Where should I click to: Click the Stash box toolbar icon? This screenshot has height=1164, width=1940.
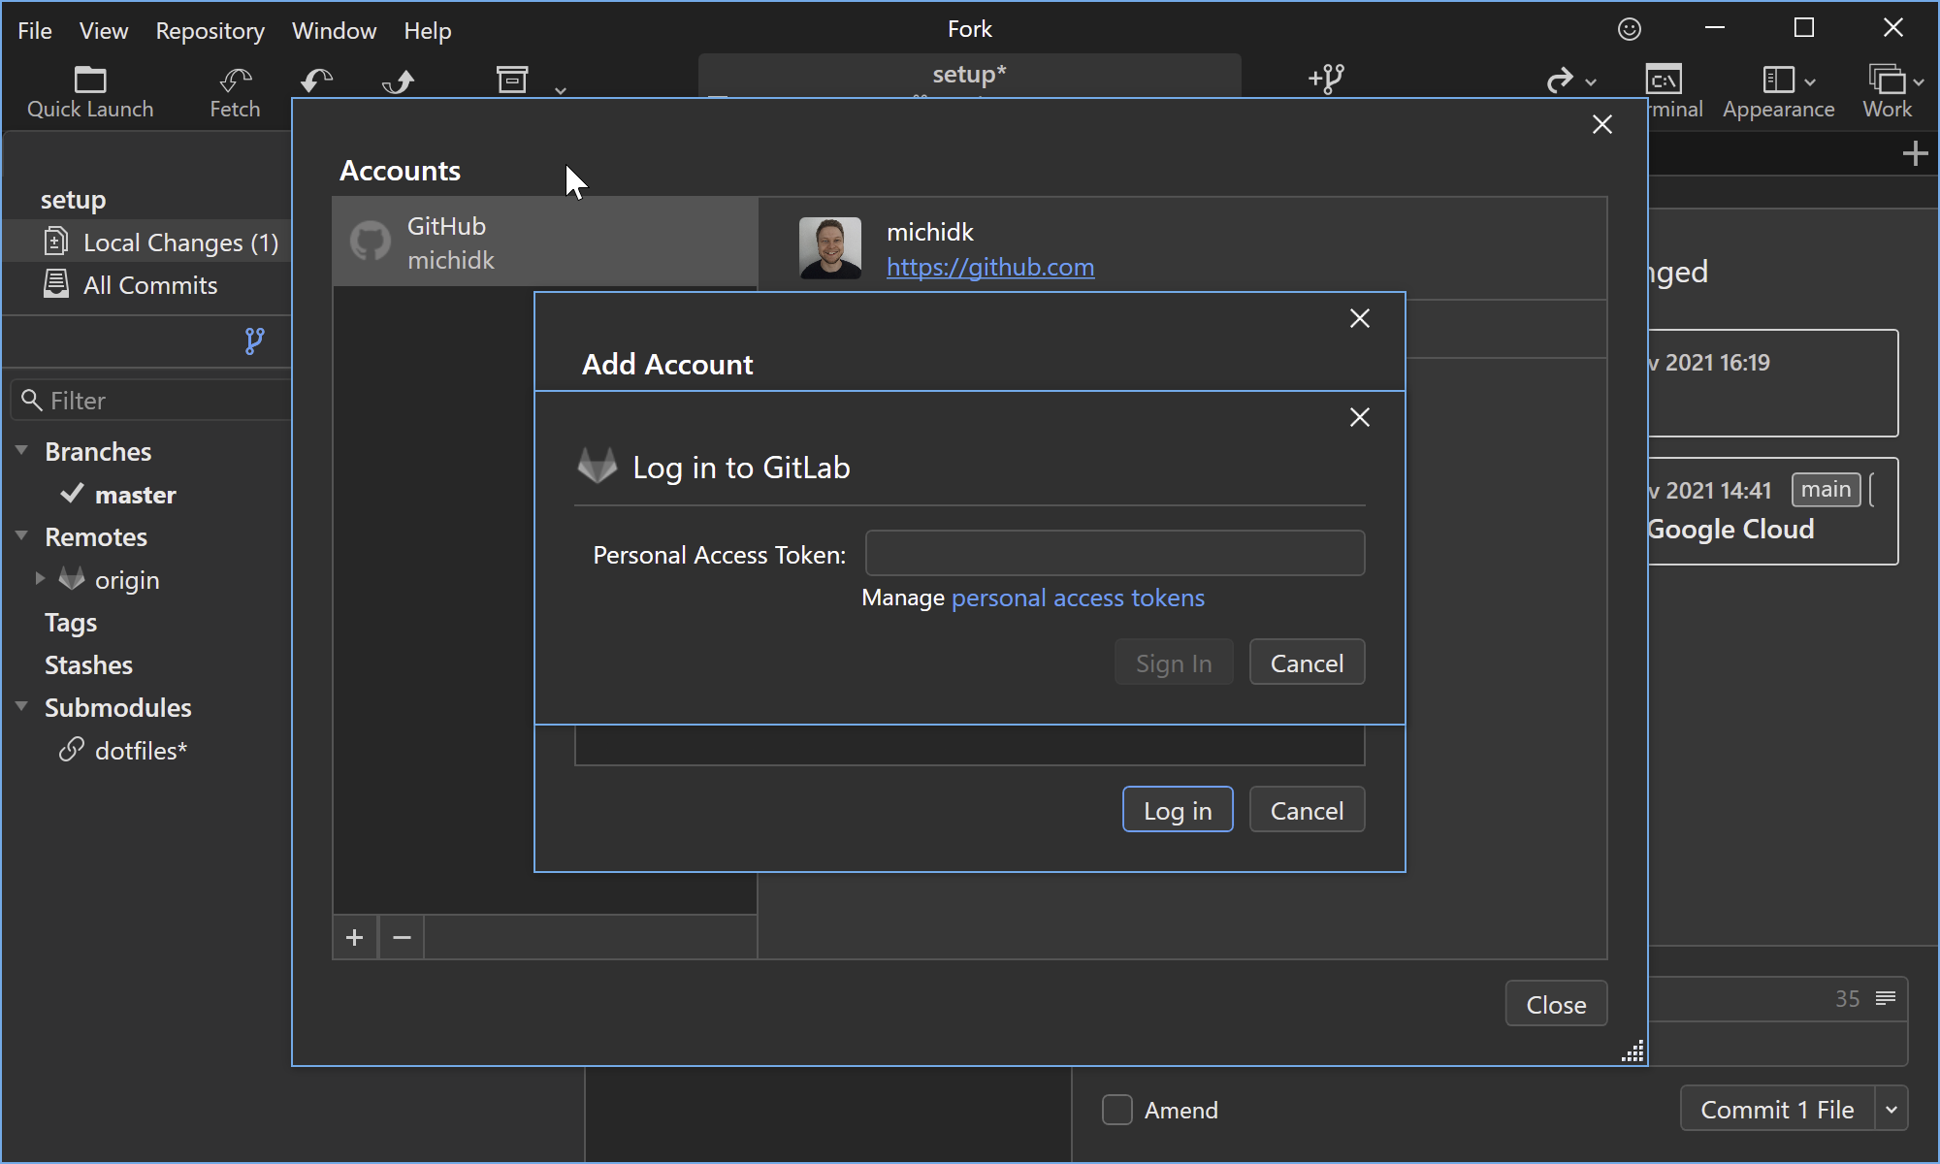[512, 80]
